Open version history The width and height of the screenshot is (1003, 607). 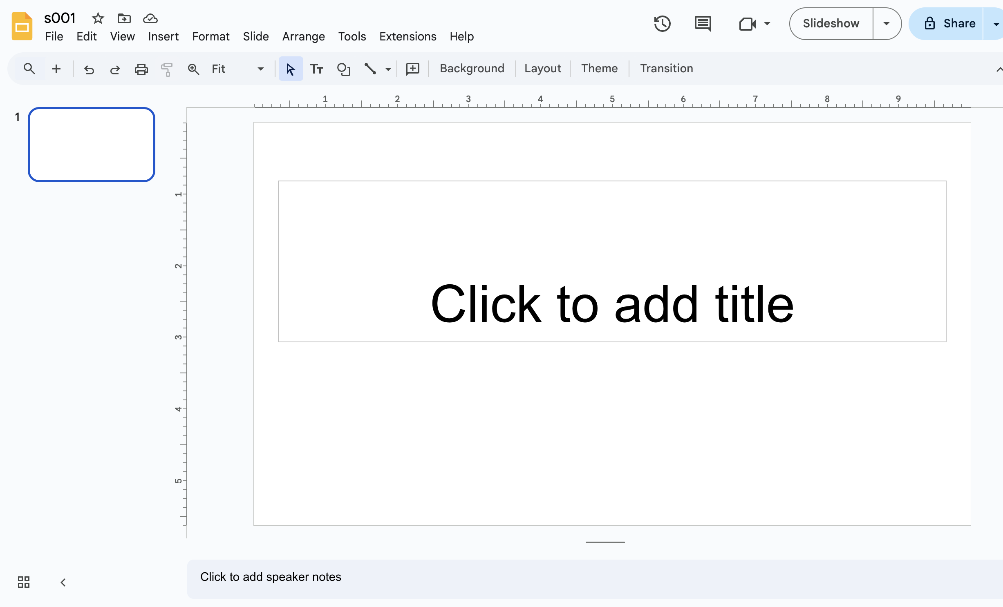662,24
